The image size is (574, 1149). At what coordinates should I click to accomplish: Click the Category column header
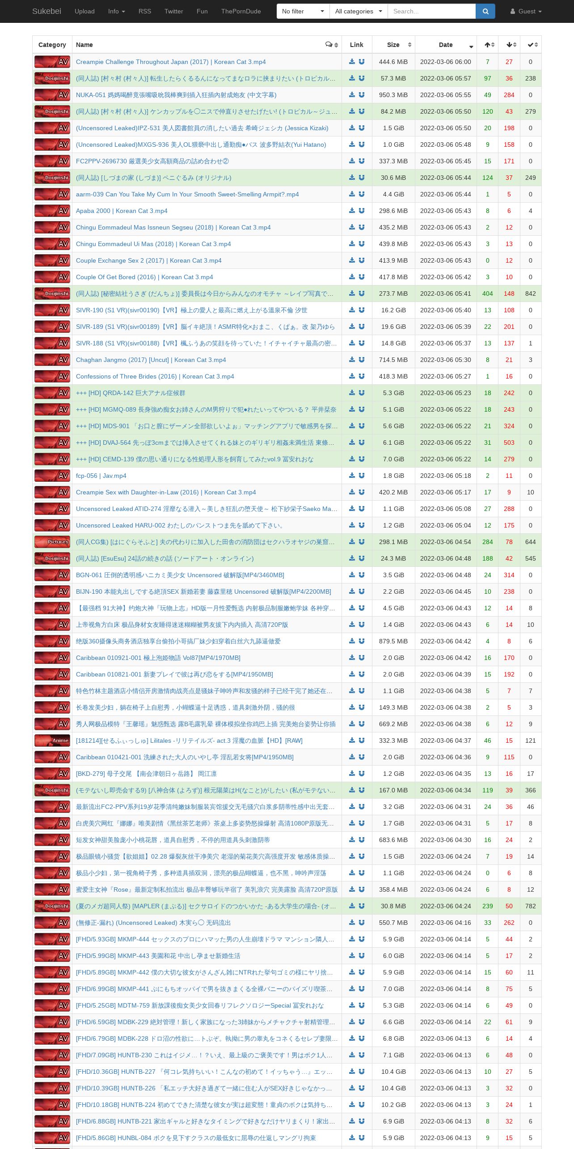[52, 45]
